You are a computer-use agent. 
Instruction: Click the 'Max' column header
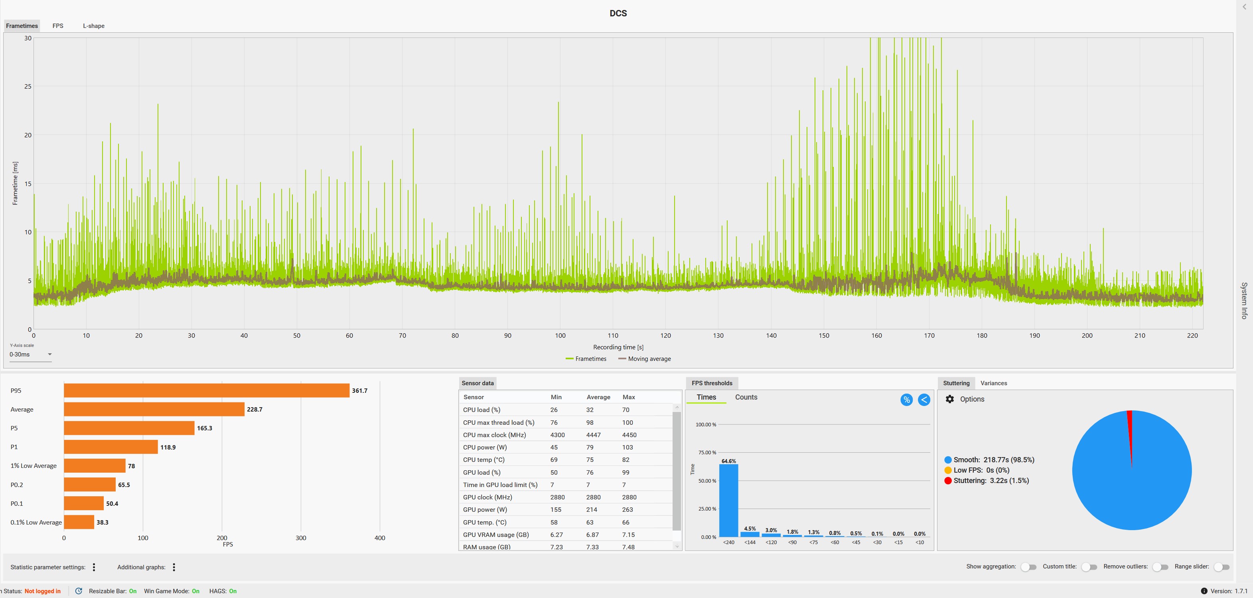click(x=628, y=398)
